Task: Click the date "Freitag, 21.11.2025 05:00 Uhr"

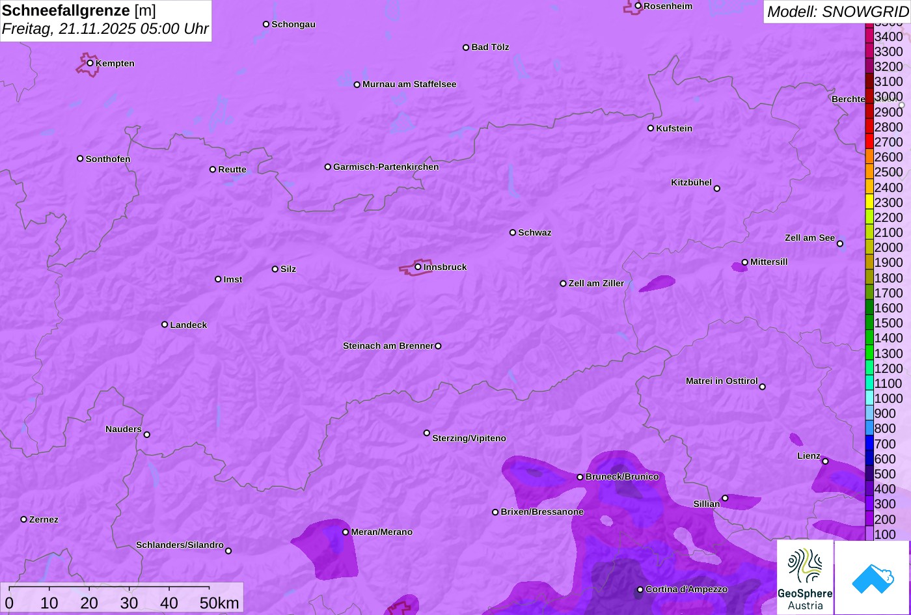Action: 105,29
